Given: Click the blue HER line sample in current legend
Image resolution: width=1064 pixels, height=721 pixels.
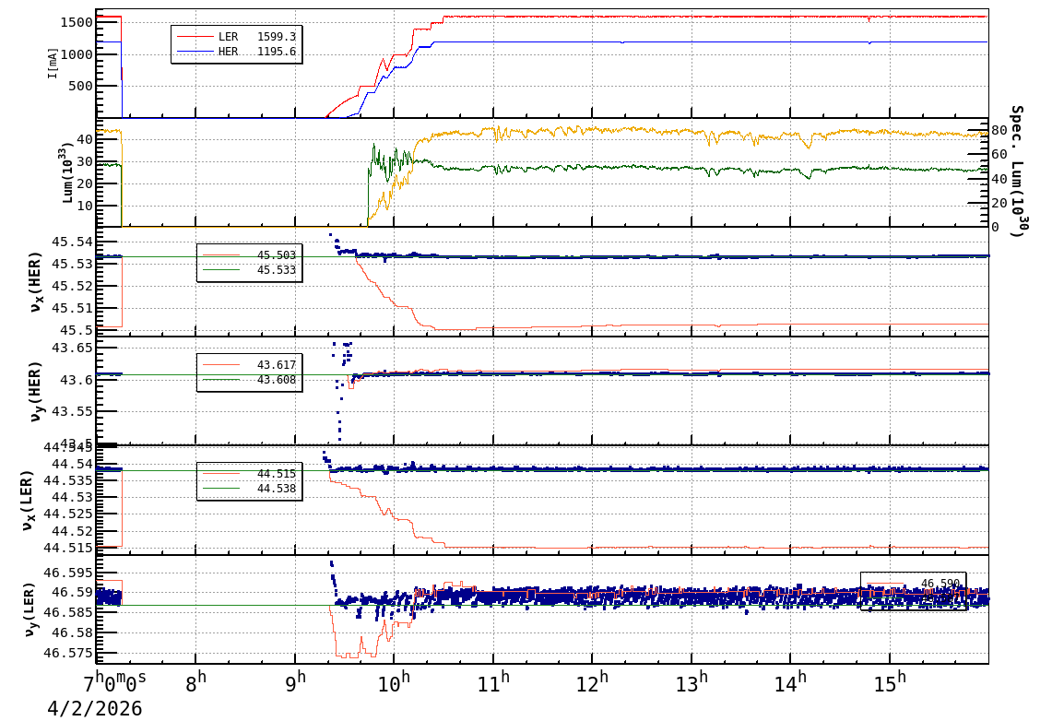Looking at the screenshot, I should [x=195, y=52].
